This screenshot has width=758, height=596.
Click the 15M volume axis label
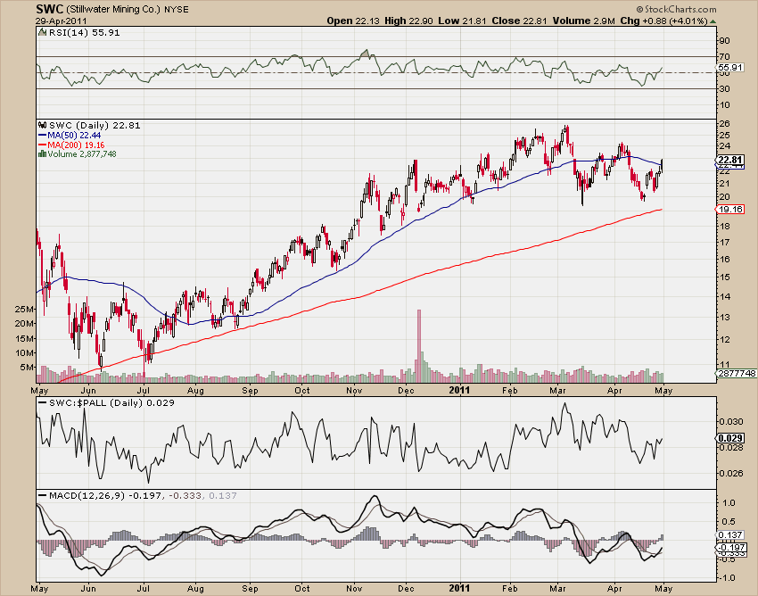coord(25,339)
